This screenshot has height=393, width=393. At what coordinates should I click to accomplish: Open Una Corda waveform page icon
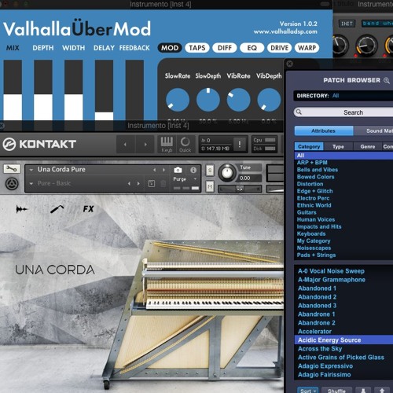tap(22, 209)
